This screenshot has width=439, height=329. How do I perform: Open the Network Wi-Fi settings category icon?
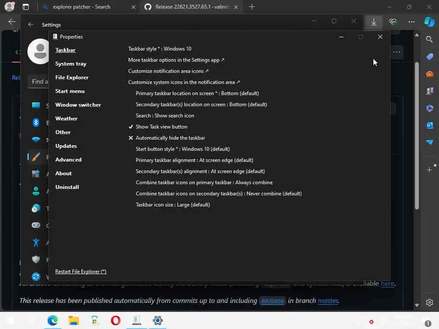pyautogui.click(x=36, y=140)
